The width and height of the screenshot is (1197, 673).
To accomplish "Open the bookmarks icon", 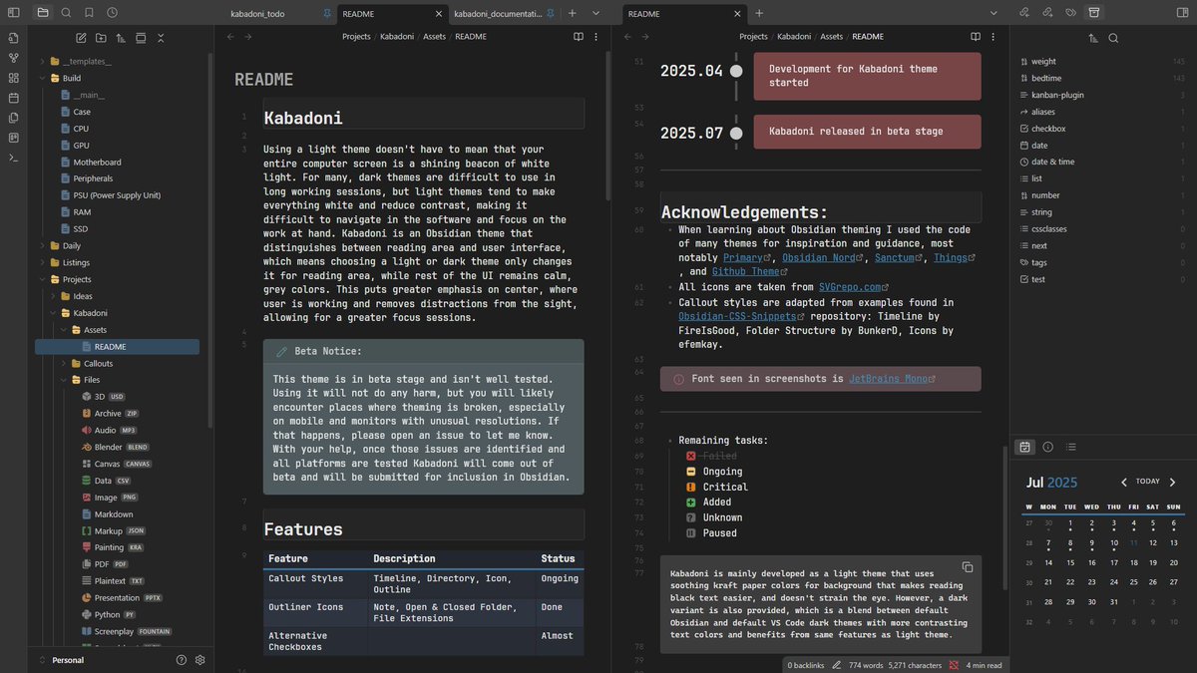I will (89, 13).
